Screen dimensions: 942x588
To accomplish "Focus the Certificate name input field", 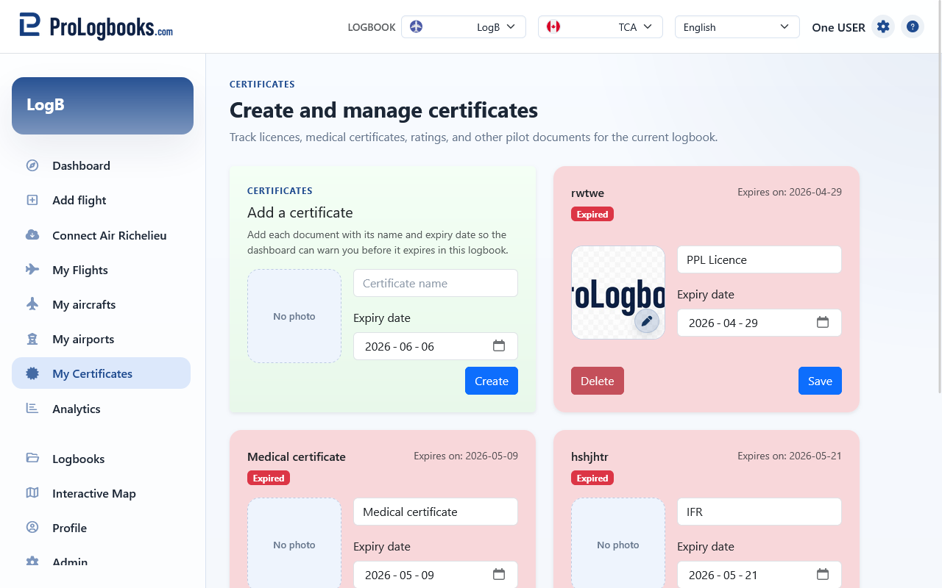I will [436, 283].
